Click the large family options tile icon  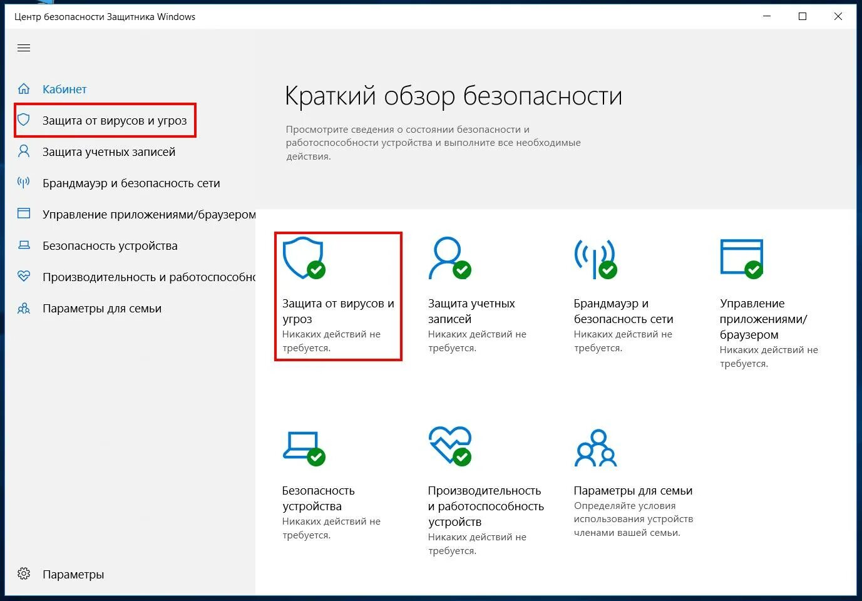pos(595,448)
